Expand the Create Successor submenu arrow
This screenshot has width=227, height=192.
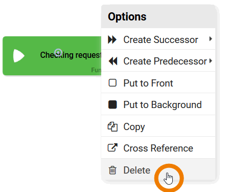[211, 39]
